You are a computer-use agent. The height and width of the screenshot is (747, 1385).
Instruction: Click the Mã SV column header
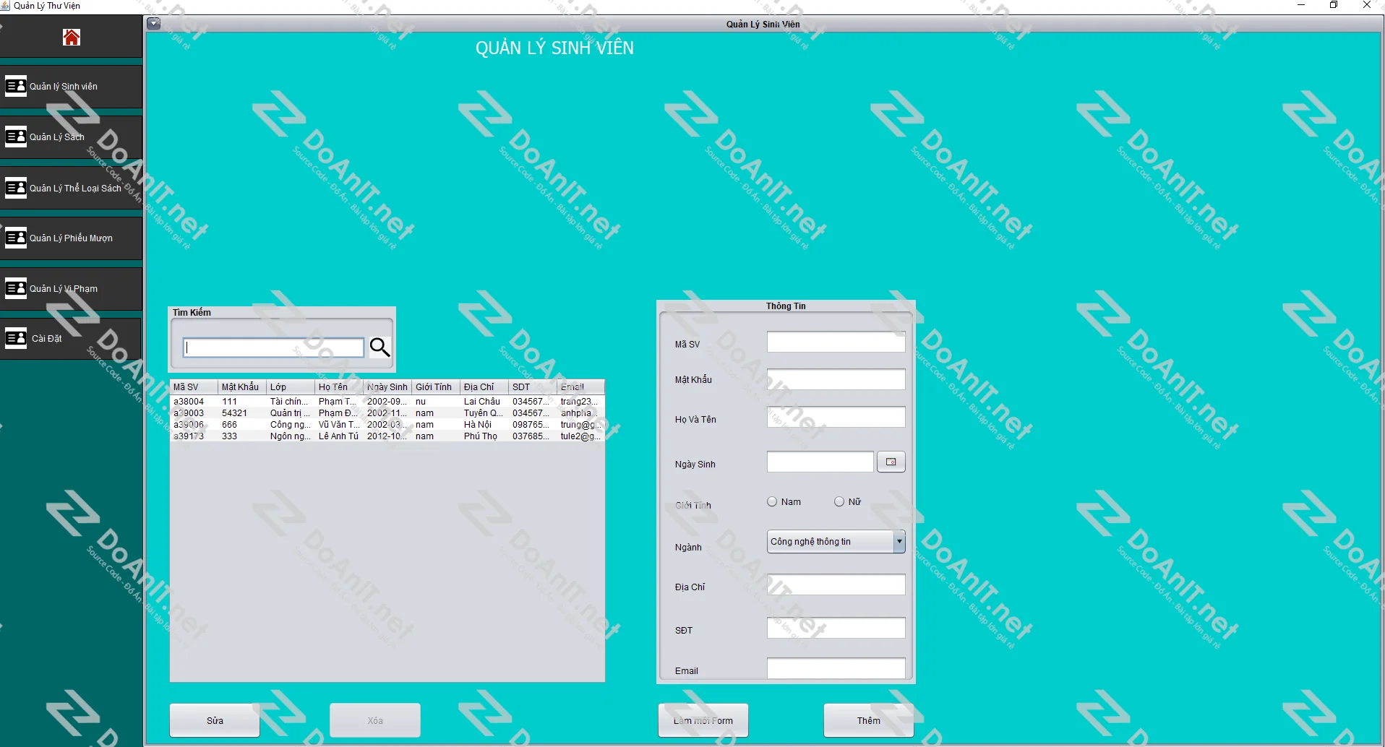pyautogui.click(x=186, y=387)
